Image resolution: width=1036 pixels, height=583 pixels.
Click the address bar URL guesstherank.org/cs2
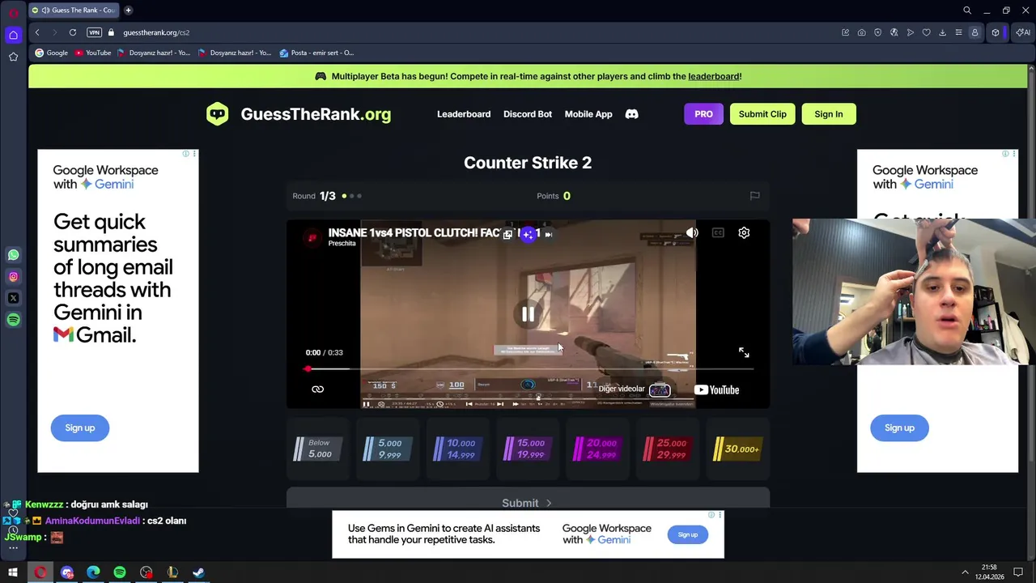[156, 32]
